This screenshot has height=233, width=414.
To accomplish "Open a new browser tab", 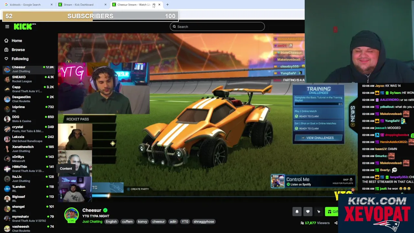I will point(167,5).
